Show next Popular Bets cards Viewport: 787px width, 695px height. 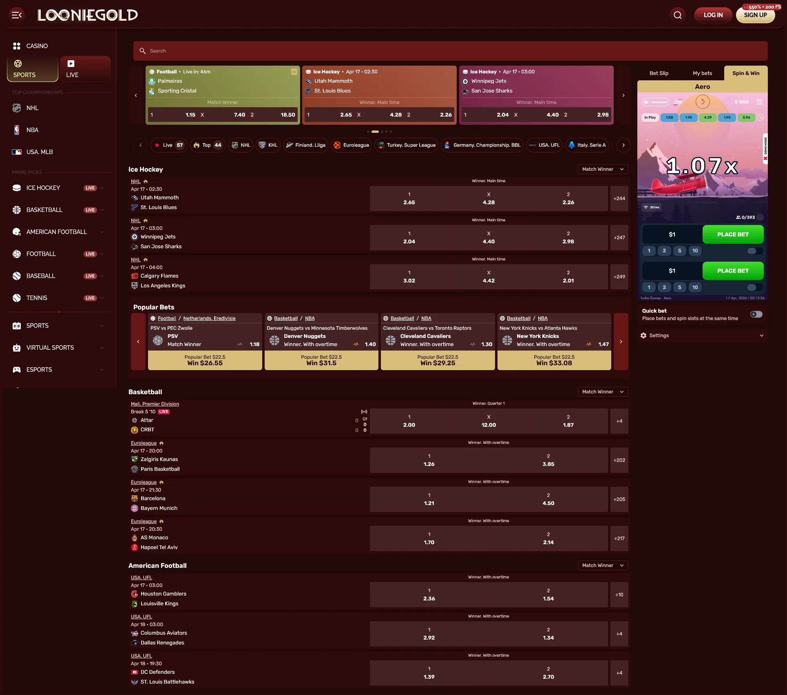point(621,342)
